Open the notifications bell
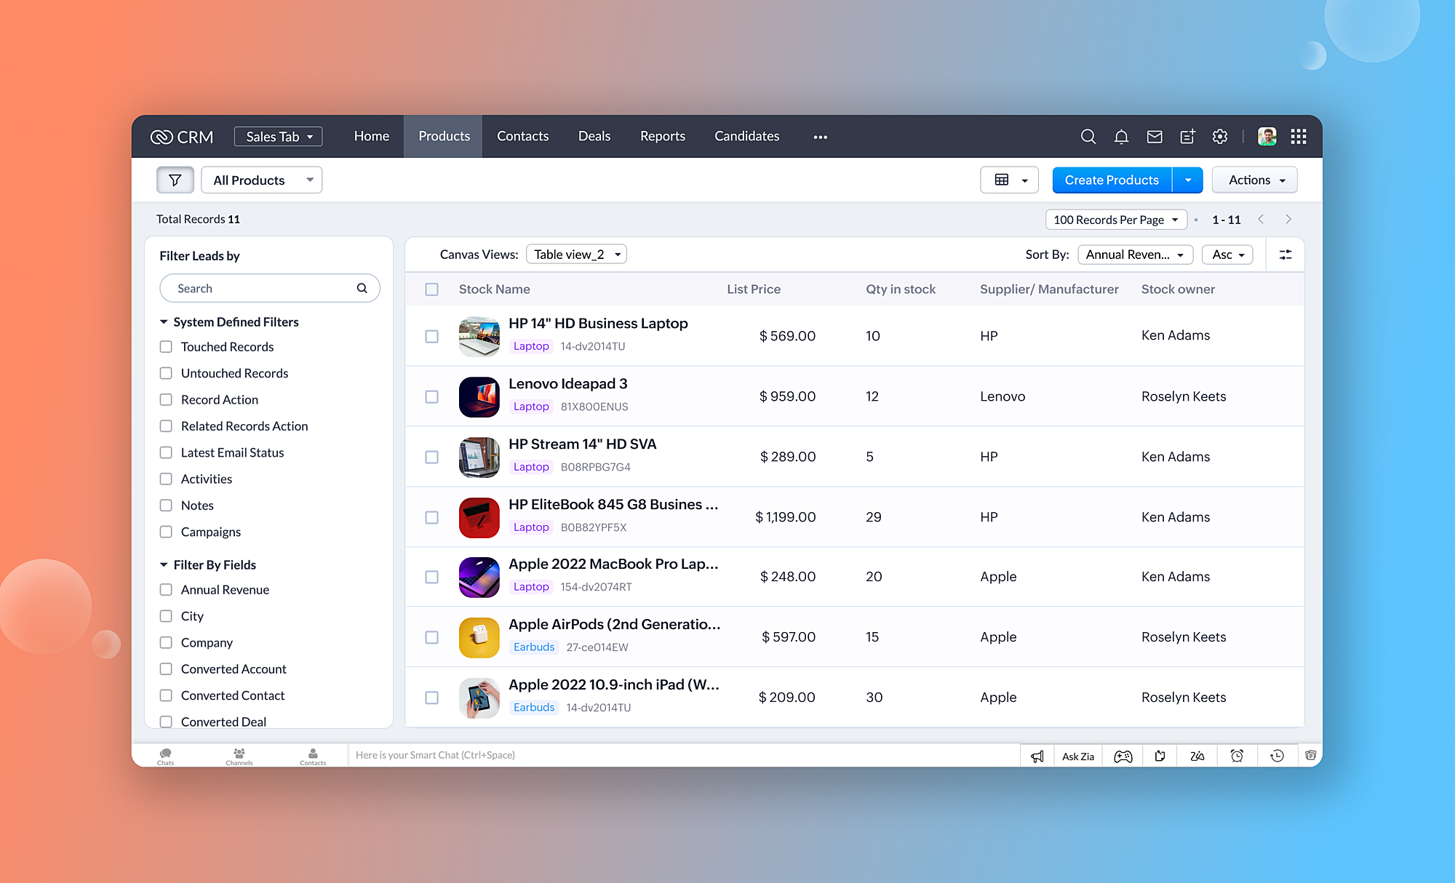The width and height of the screenshot is (1455, 883). (1121, 137)
